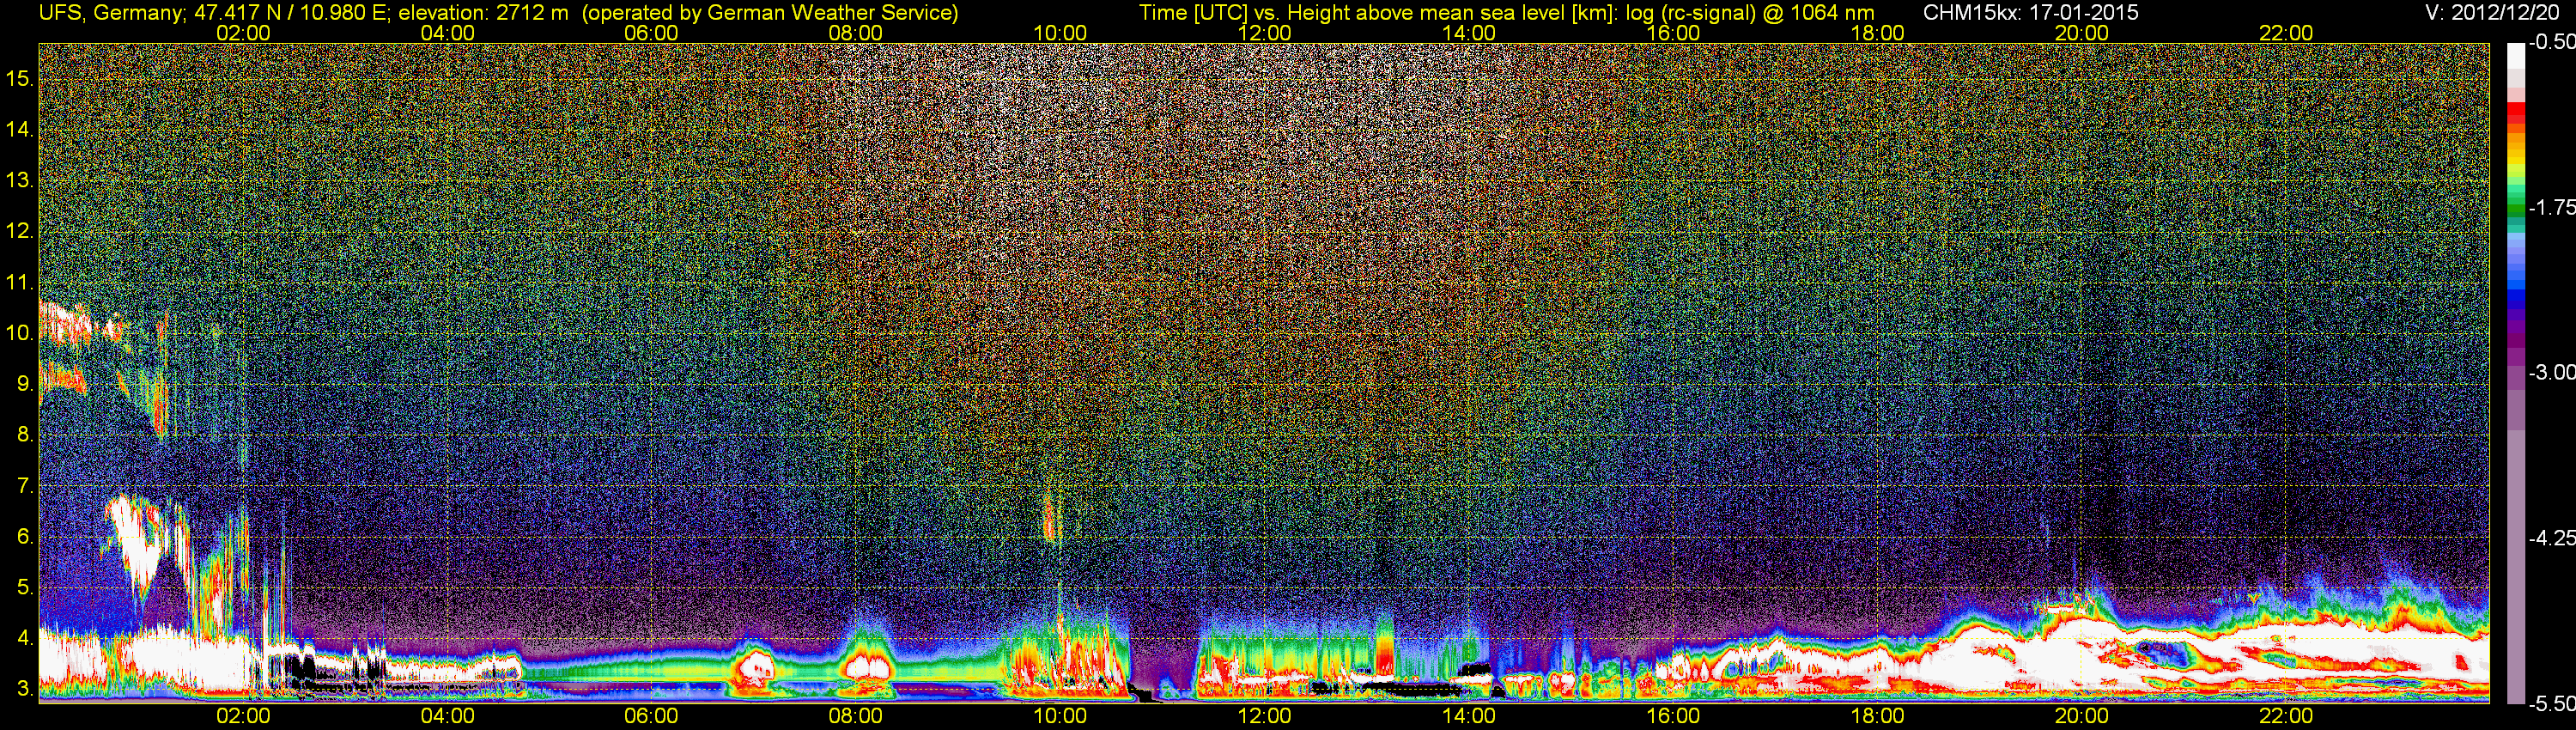The image size is (2576, 730).
Task: Click the red band of the color scale
Action: [2516, 112]
